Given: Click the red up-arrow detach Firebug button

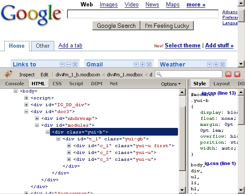Looking at the screenshot, I should coord(228,74).
